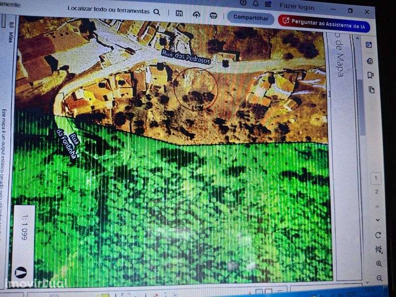396x297 pixels.
Task: Click the search magnifier icon in the toolbar
Action: (157, 12)
